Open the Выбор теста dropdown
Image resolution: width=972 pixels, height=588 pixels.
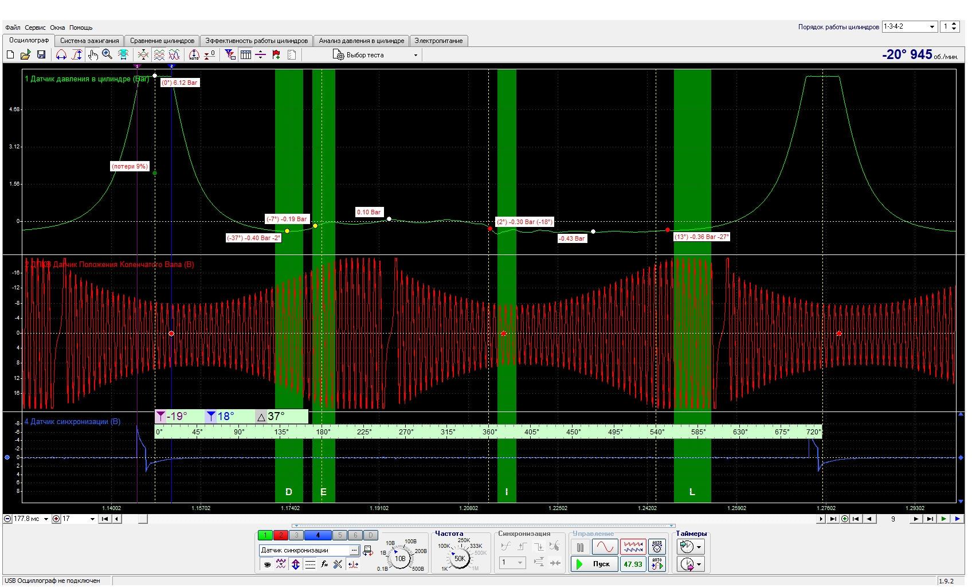[x=376, y=55]
